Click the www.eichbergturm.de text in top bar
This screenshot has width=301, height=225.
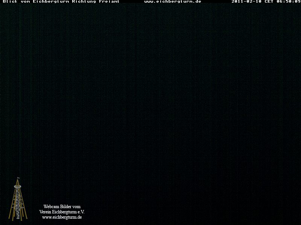[x=173, y=1]
